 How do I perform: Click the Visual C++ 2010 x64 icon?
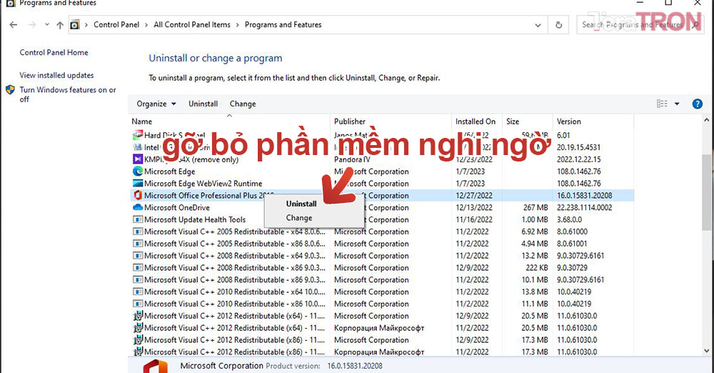[x=138, y=292]
